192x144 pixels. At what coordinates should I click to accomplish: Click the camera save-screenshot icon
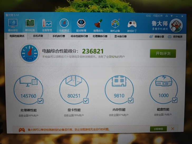[170, 37]
